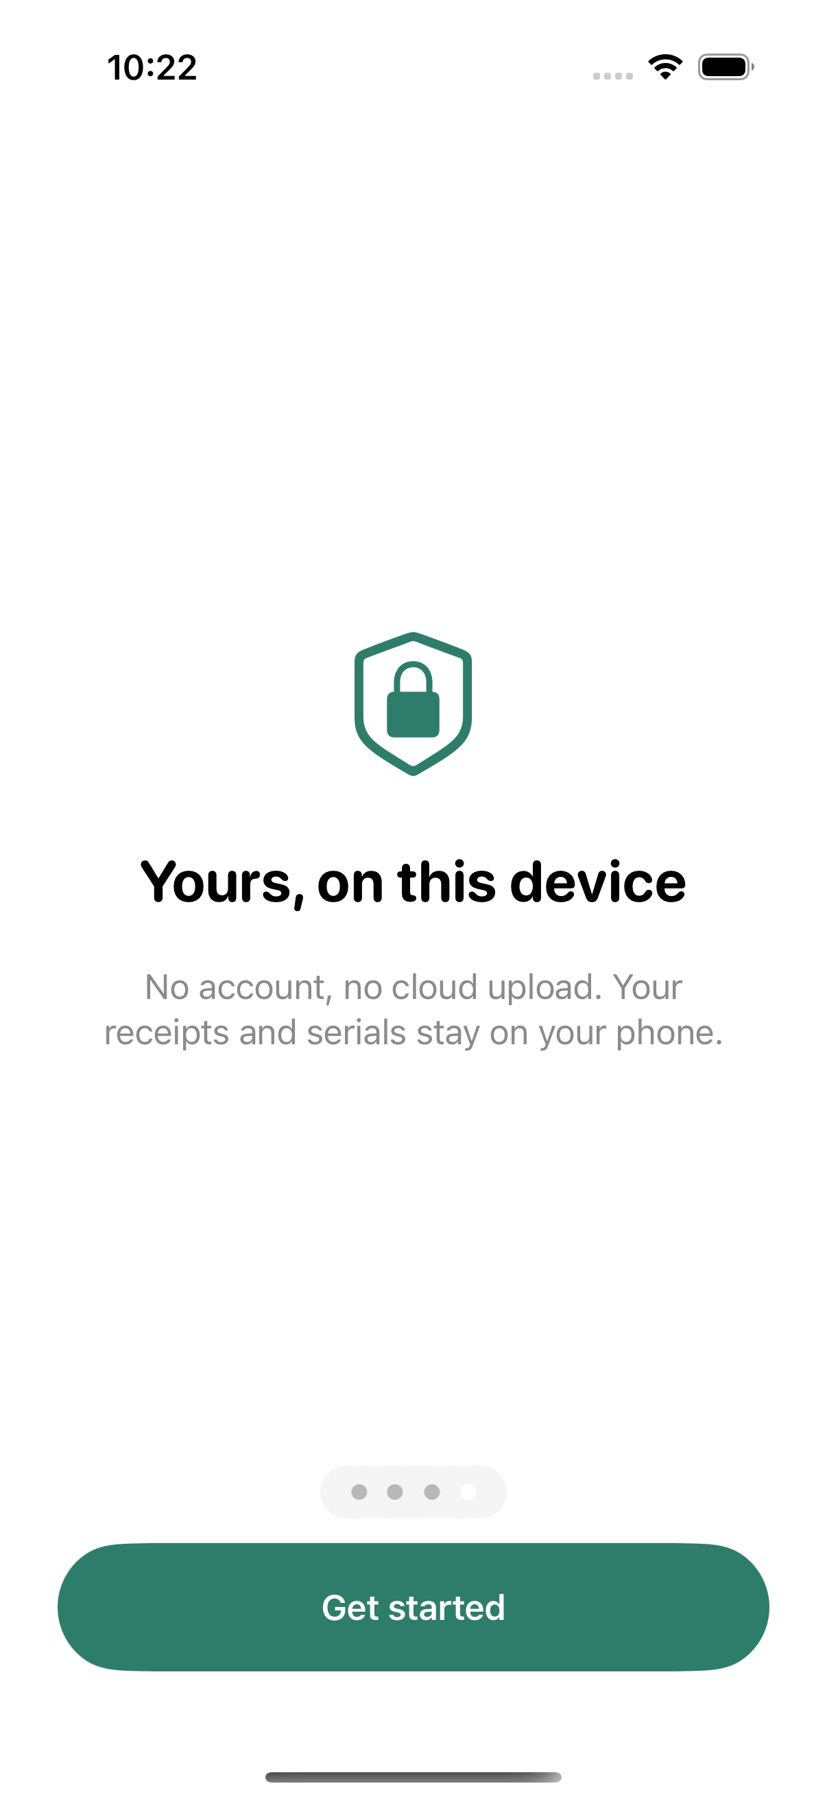Jump to the first onboarding page dot

[359, 1492]
